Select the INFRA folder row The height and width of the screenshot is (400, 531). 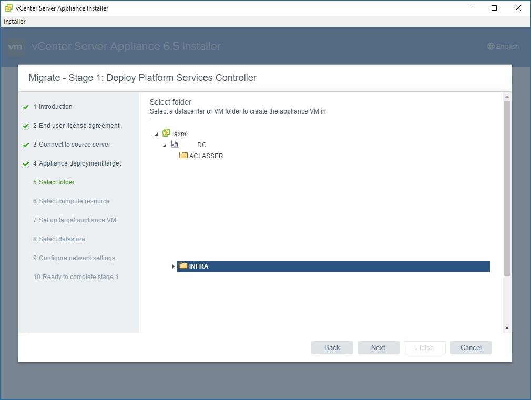click(x=333, y=266)
